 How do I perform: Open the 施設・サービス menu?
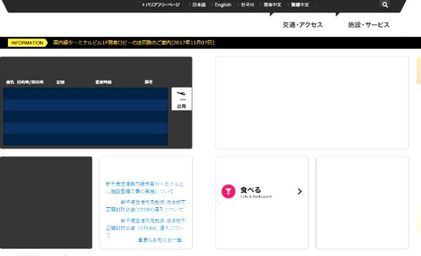click(x=368, y=25)
